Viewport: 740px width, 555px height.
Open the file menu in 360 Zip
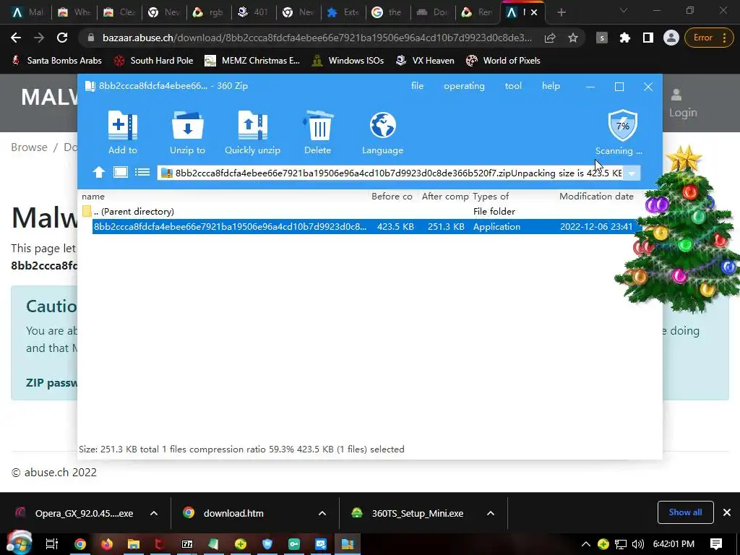[417, 86]
